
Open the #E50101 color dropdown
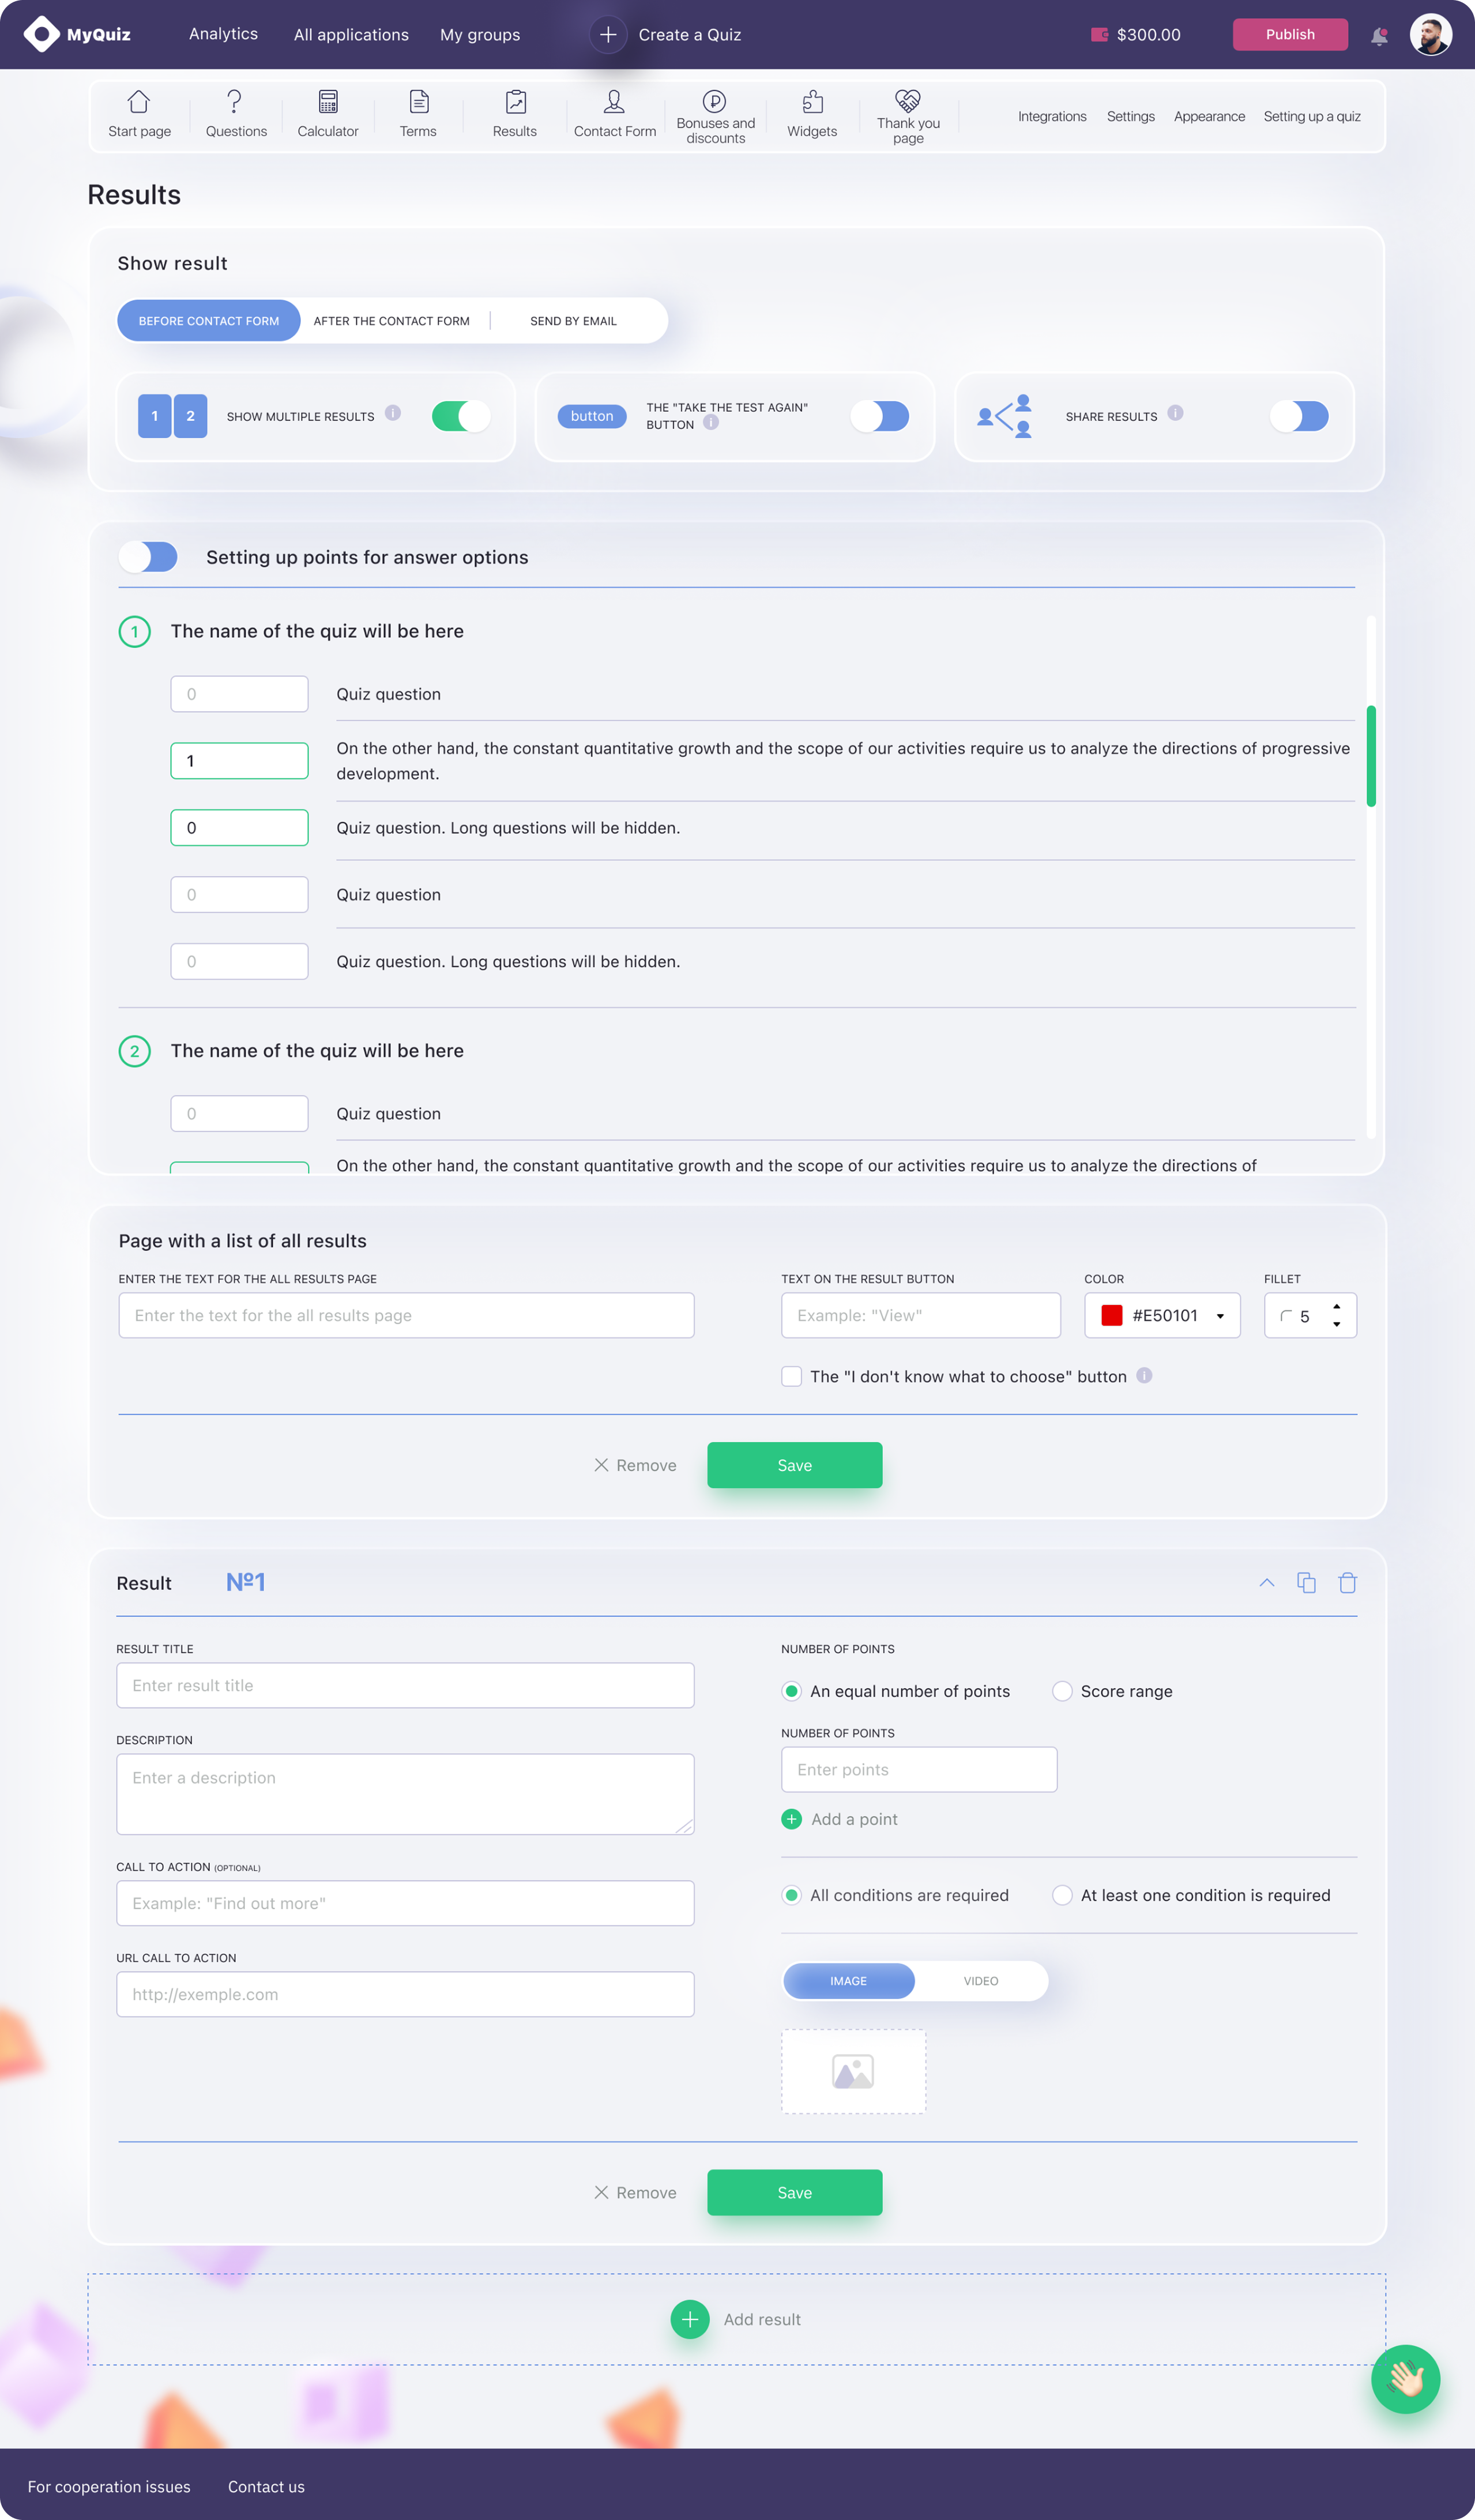[x=1220, y=1316]
